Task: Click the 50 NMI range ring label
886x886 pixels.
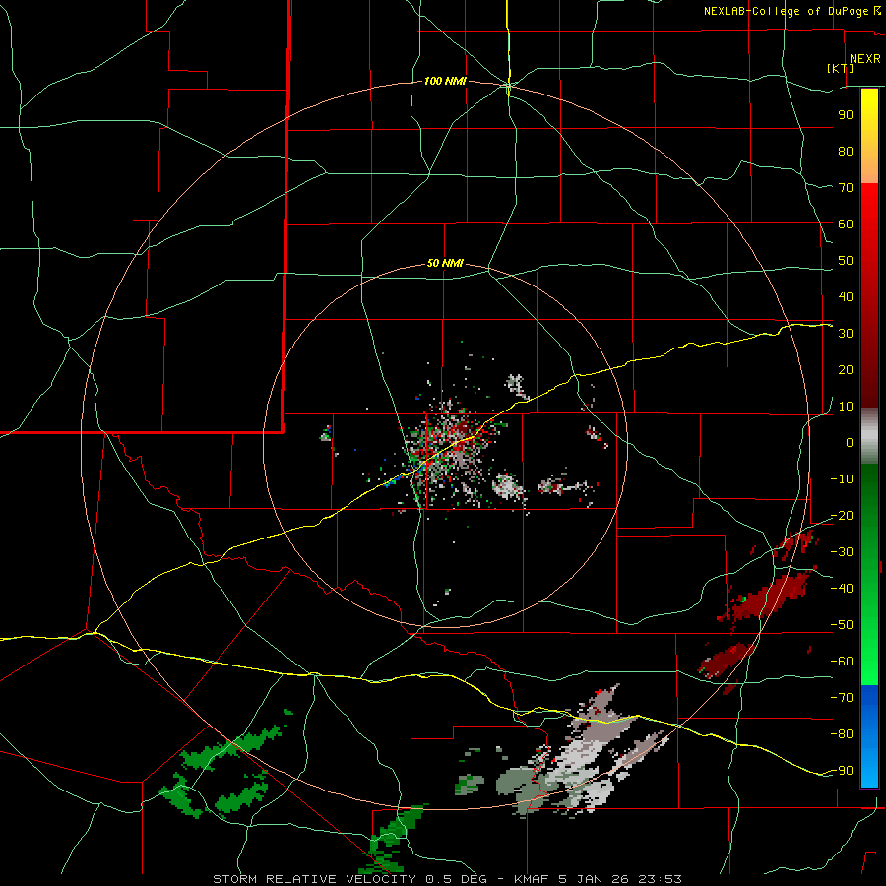Action: point(445,263)
